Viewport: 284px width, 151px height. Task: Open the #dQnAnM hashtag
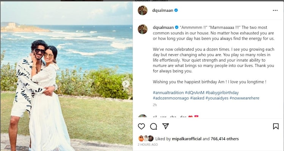196,92
